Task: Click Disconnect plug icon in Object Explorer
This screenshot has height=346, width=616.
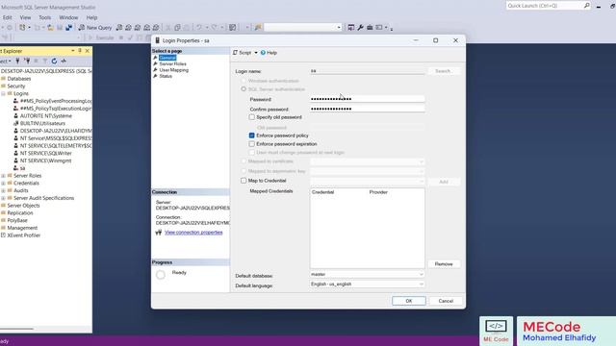Action: [27, 61]
